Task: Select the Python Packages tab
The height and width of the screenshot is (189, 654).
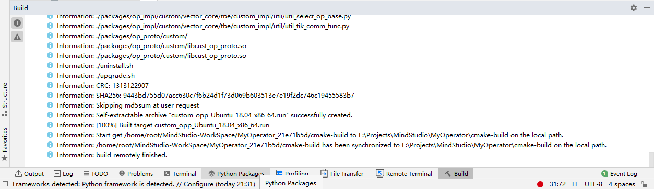Action: (236, 174)
